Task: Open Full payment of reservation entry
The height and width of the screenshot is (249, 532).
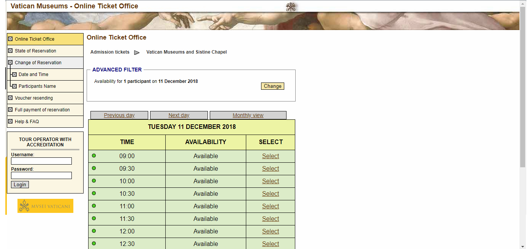Action: coord(45,110)
